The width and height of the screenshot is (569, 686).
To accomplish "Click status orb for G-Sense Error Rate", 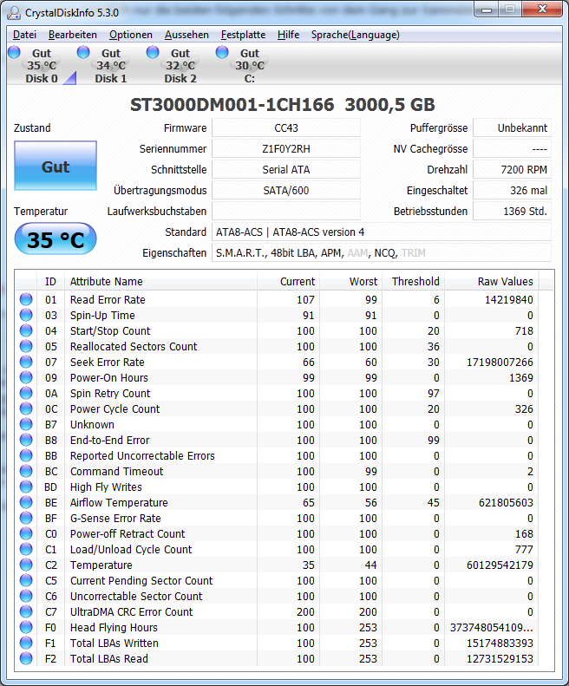I will [26, 518].
